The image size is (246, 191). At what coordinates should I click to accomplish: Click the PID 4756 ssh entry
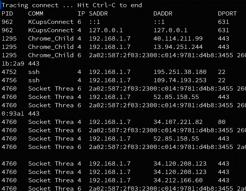(x=114, y=80)
